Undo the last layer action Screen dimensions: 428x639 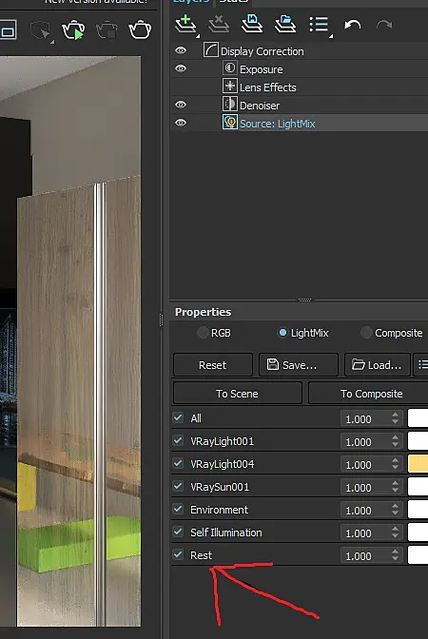click(x=353, y=26)
